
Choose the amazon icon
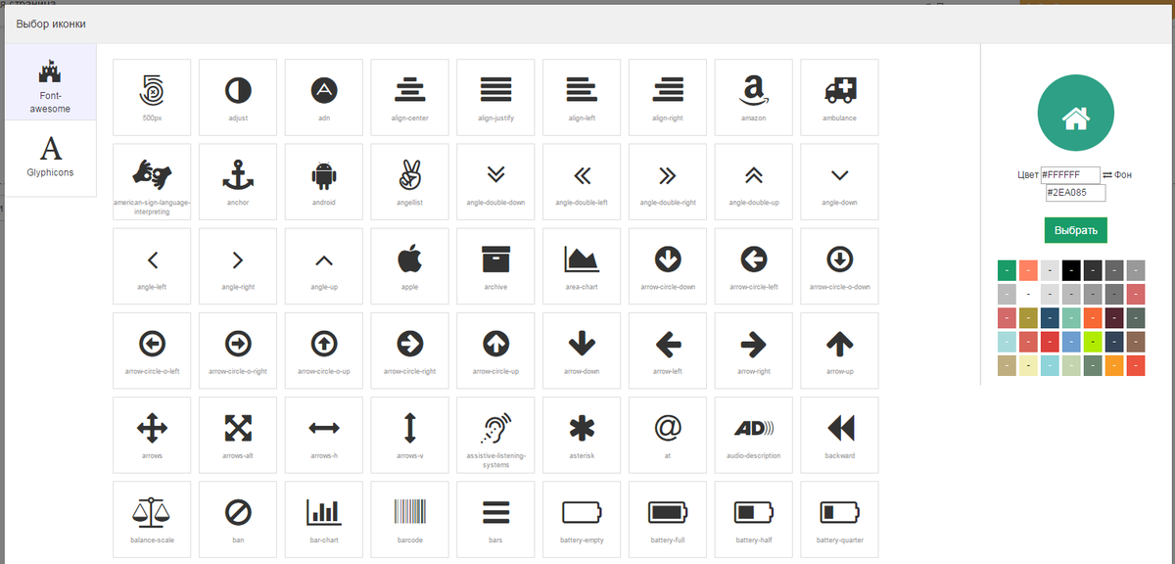(754, 97)
